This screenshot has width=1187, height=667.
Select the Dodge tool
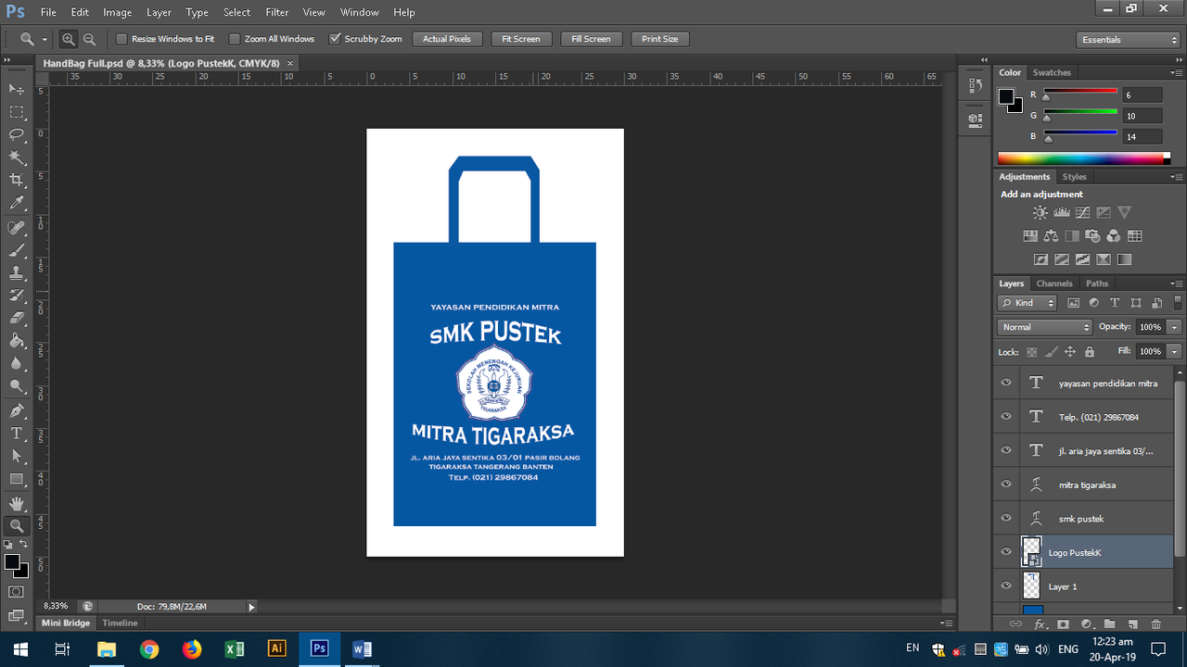pos(17,386)
